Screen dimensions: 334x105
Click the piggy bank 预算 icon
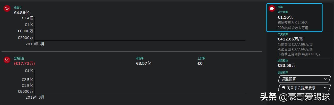tap(272, 8)
